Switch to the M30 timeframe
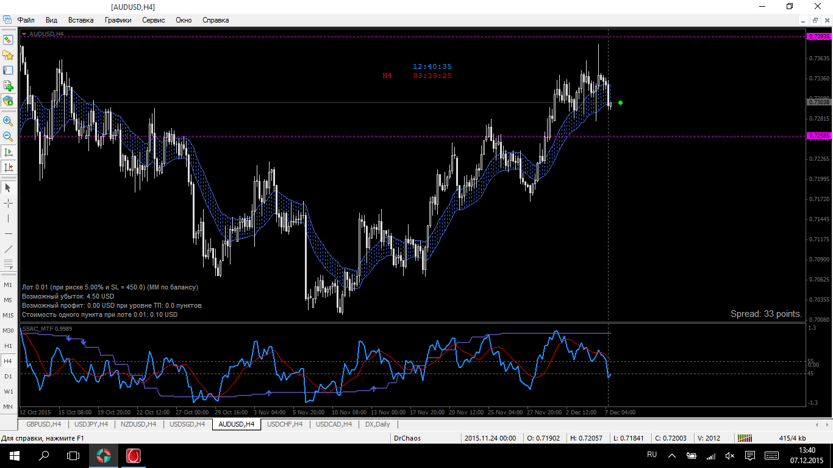This screenshot has height=468, width=833. (8, 330)
